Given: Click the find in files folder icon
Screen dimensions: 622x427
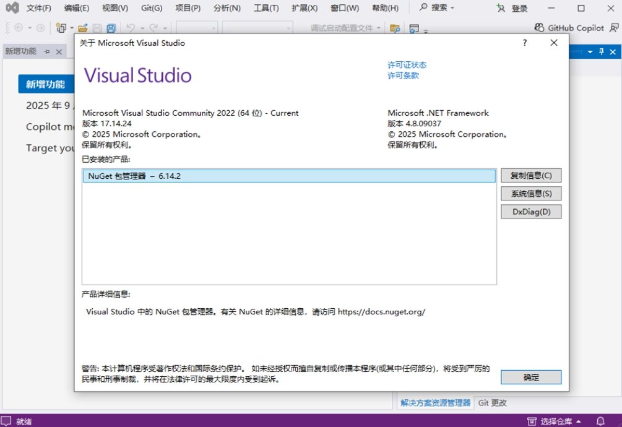Looking at the screenshot, I should pos(395,28).
